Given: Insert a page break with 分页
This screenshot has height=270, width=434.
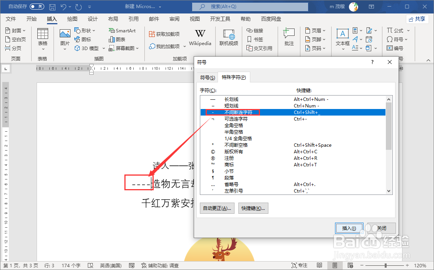Looking at the screenshot, I should click(13, 48).
